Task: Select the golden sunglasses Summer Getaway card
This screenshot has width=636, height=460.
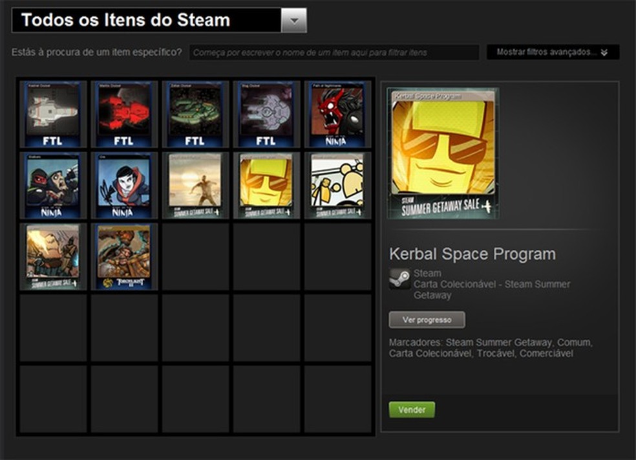Action: click(266, 186)
